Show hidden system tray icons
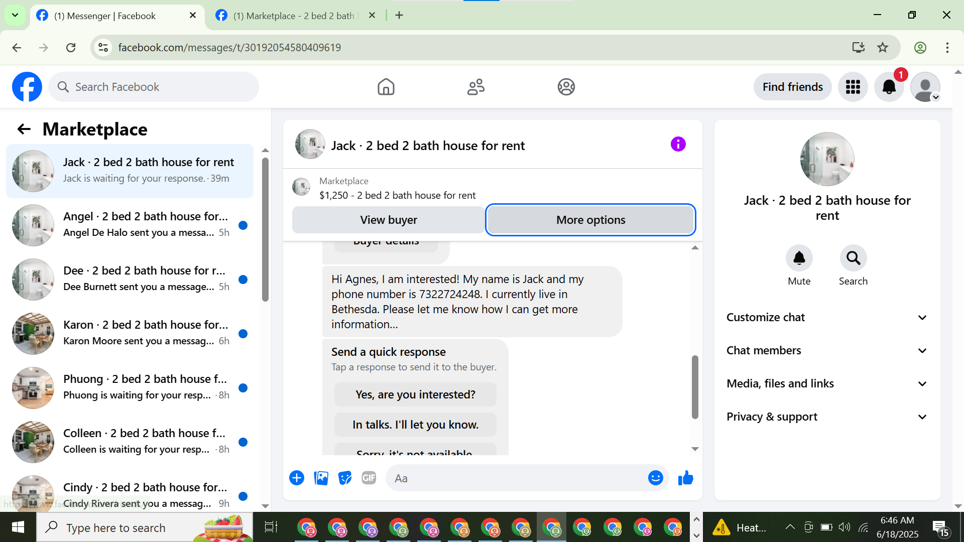Image resolution: width=964 pixels, height=542 pixels. click(790, 527)
